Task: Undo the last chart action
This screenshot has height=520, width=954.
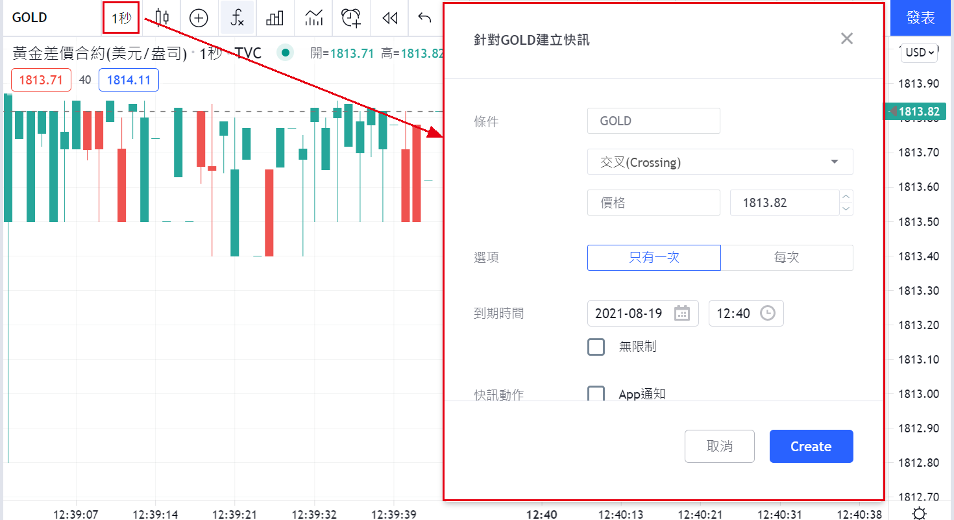Action: 424,18
